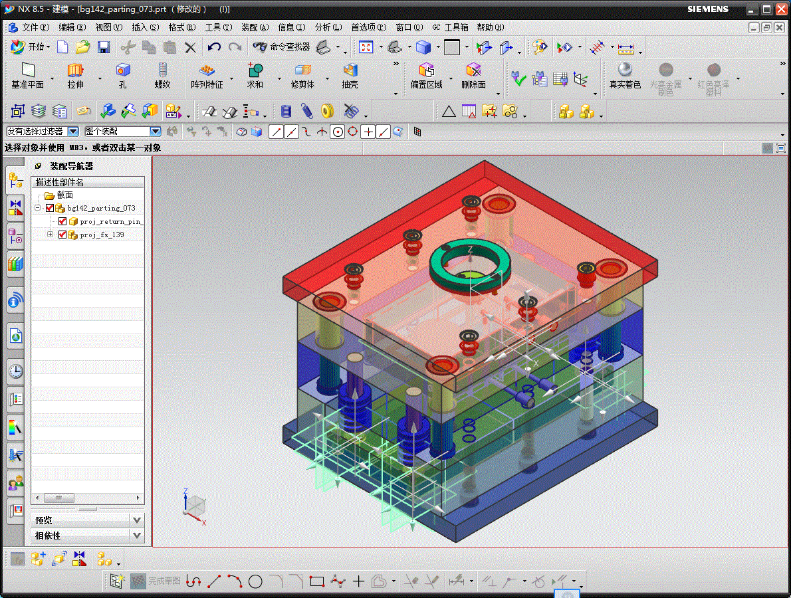Open the 分析(L) menu
This screenshot has width=791, height=598.
click(328, 27)
